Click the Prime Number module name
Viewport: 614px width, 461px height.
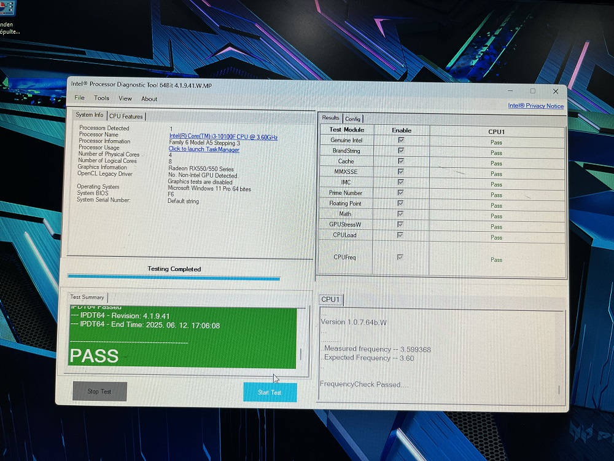(345, 193)
